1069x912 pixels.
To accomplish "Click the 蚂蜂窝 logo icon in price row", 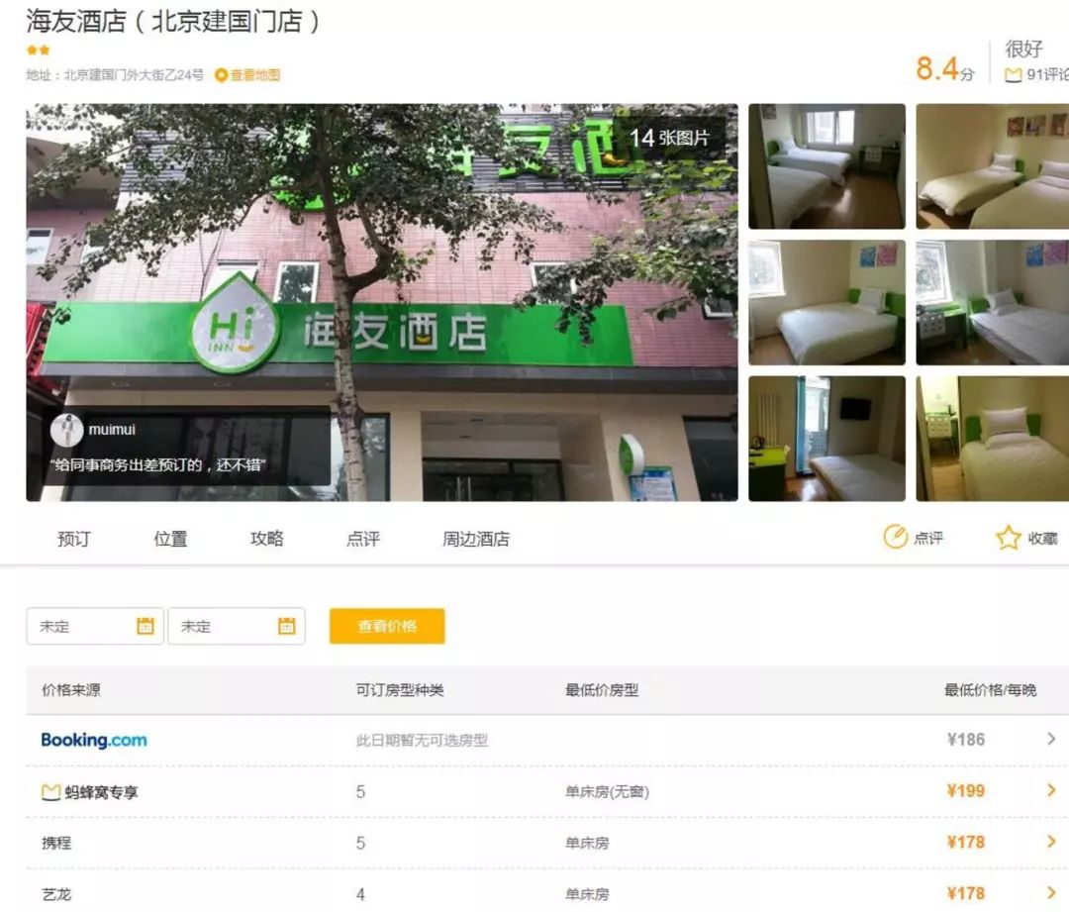I will tap(51, 792).
